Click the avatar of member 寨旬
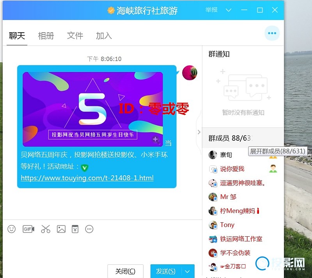The height and width of the screenshot is (278, 312). [x=213, y=155]
